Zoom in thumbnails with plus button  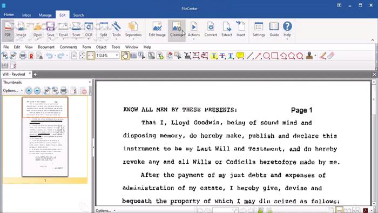29,90
